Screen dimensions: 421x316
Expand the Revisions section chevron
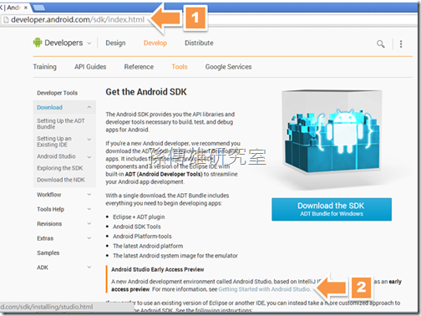click(89, 223)
